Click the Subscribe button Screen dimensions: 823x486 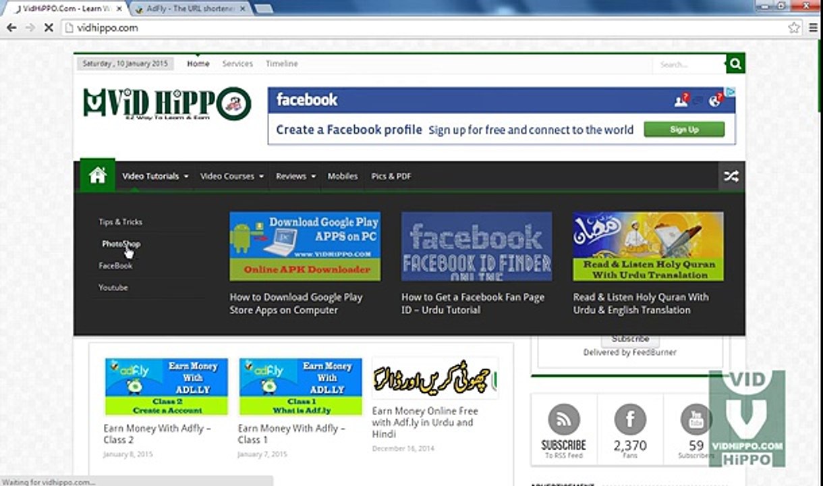(x=630, y=340)
